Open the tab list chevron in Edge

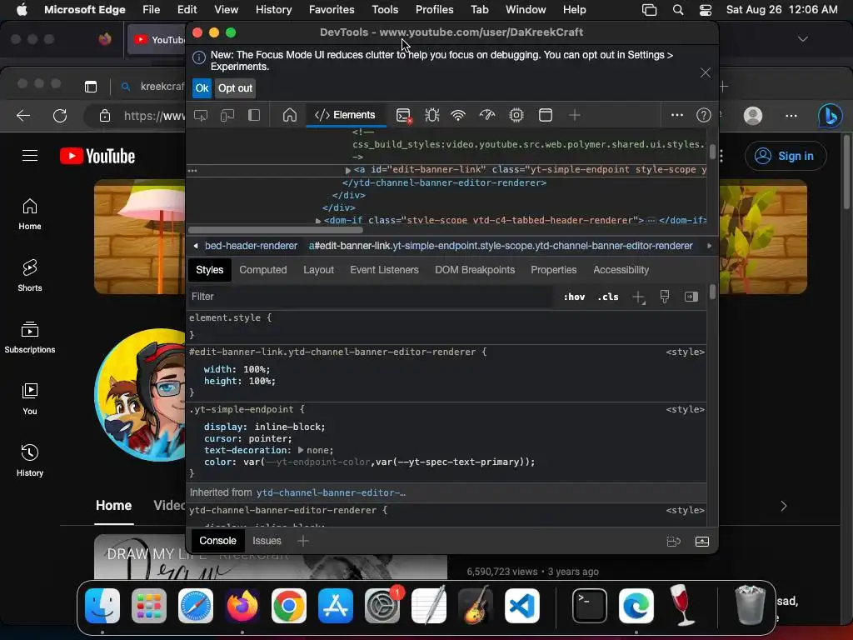click(x=802, y=39)
